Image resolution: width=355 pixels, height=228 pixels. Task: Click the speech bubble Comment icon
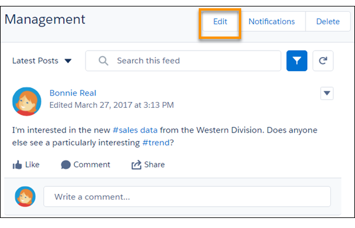coord(65,165)
